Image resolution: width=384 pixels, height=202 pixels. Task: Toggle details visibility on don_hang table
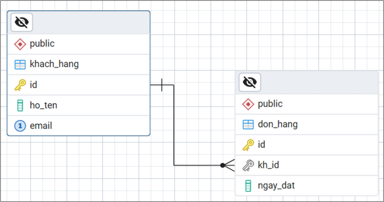coord(250,82)
